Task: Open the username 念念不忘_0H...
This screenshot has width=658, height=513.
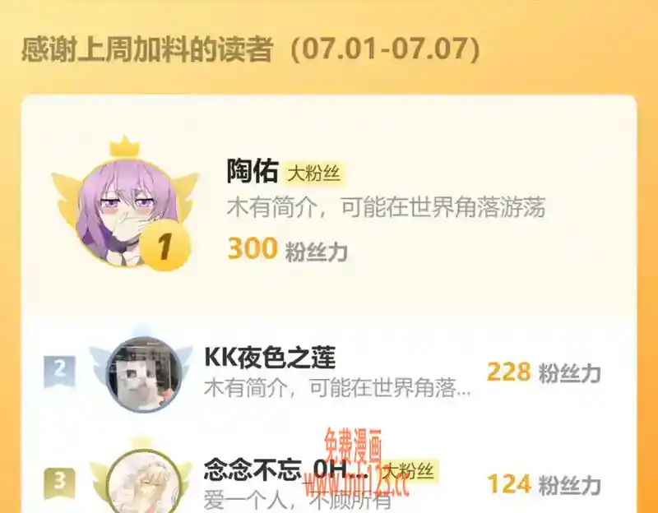Action: click(x=285, y=470)
